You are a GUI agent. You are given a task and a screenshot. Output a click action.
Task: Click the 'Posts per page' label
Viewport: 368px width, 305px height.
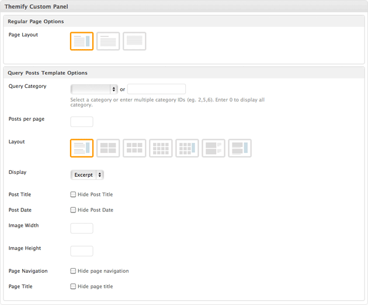[26, 119]
